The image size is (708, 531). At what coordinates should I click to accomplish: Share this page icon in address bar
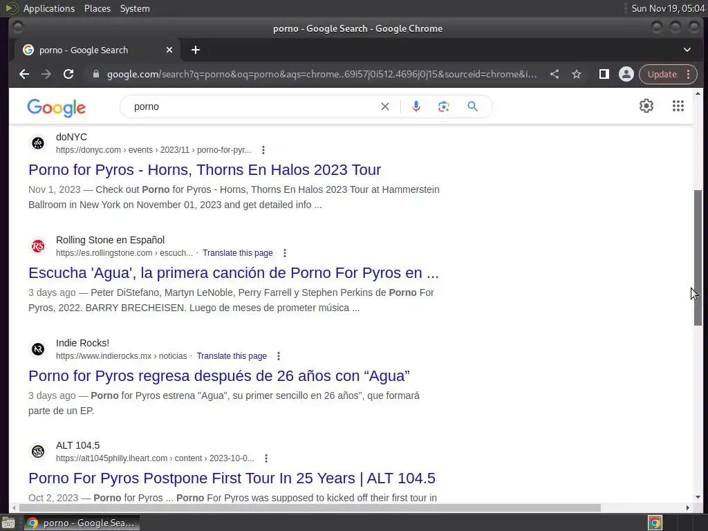(555, 74)
